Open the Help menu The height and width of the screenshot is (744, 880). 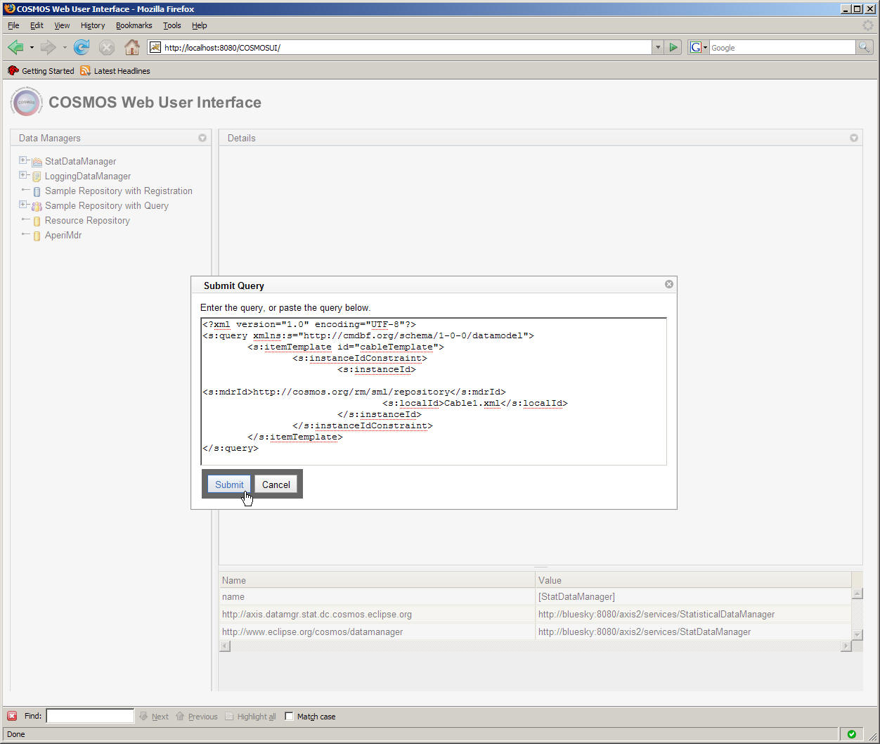coord(200,25)
